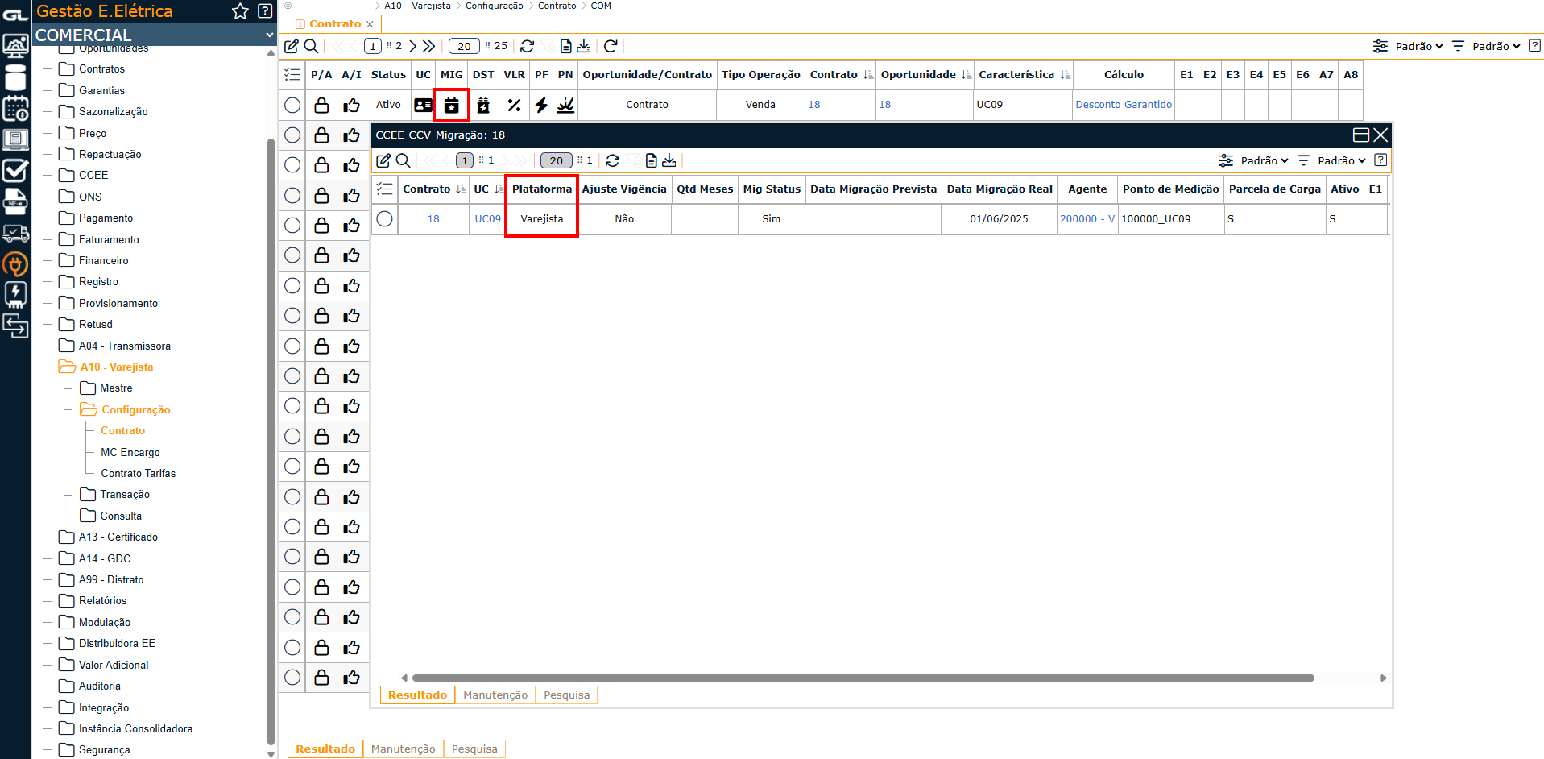Click the PF lightning bolt icon
This screenshot has width=1544, height=759.
tap(541, 105)
